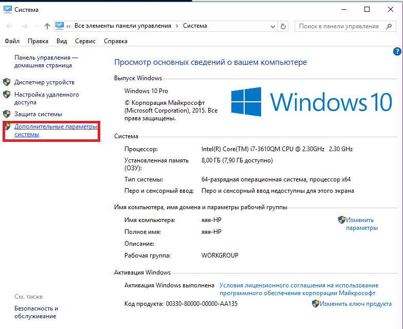Screen dimensions: 403x329
Task: Click shield icon beside Изменить параметры
Action: coord(341,220)
